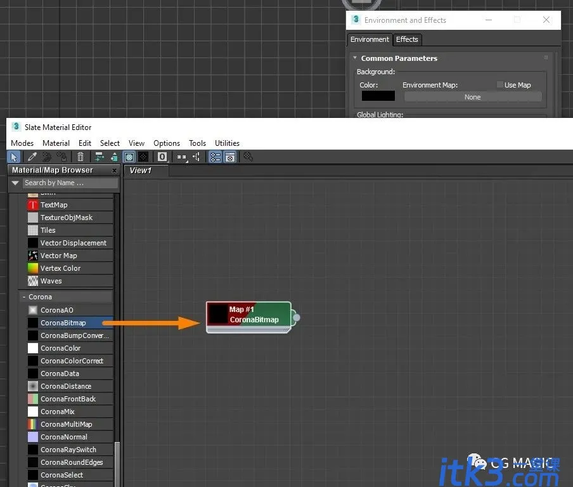Select the CoronaColor entry

click(x=70, y=348)
